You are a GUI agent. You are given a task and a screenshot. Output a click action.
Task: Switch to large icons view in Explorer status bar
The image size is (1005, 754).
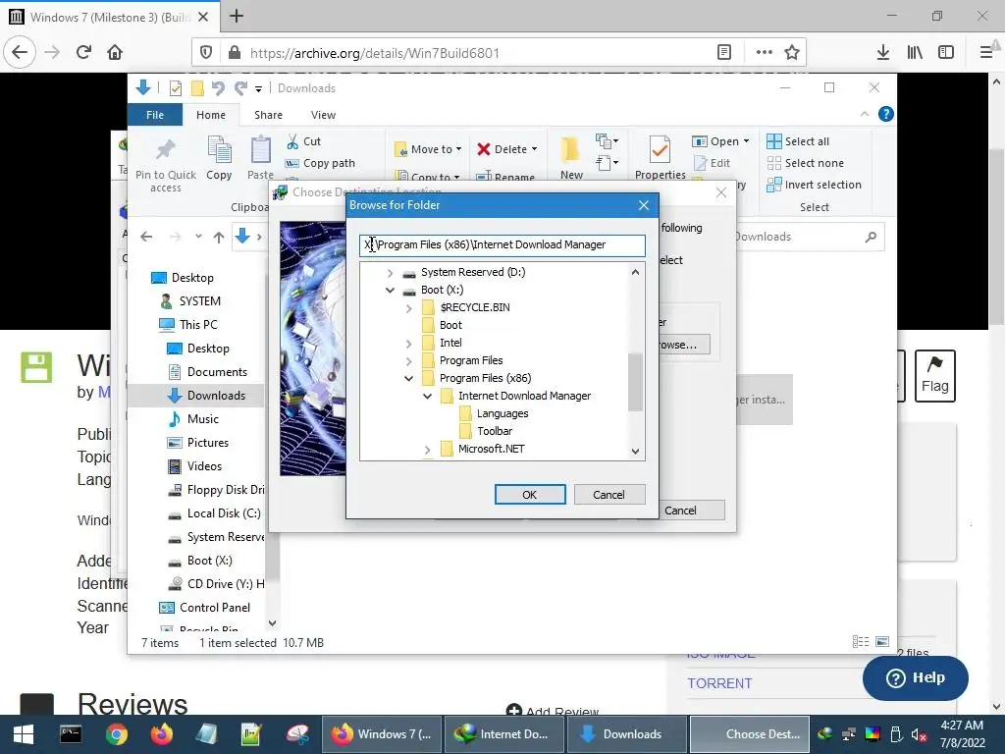pos(882,642)
